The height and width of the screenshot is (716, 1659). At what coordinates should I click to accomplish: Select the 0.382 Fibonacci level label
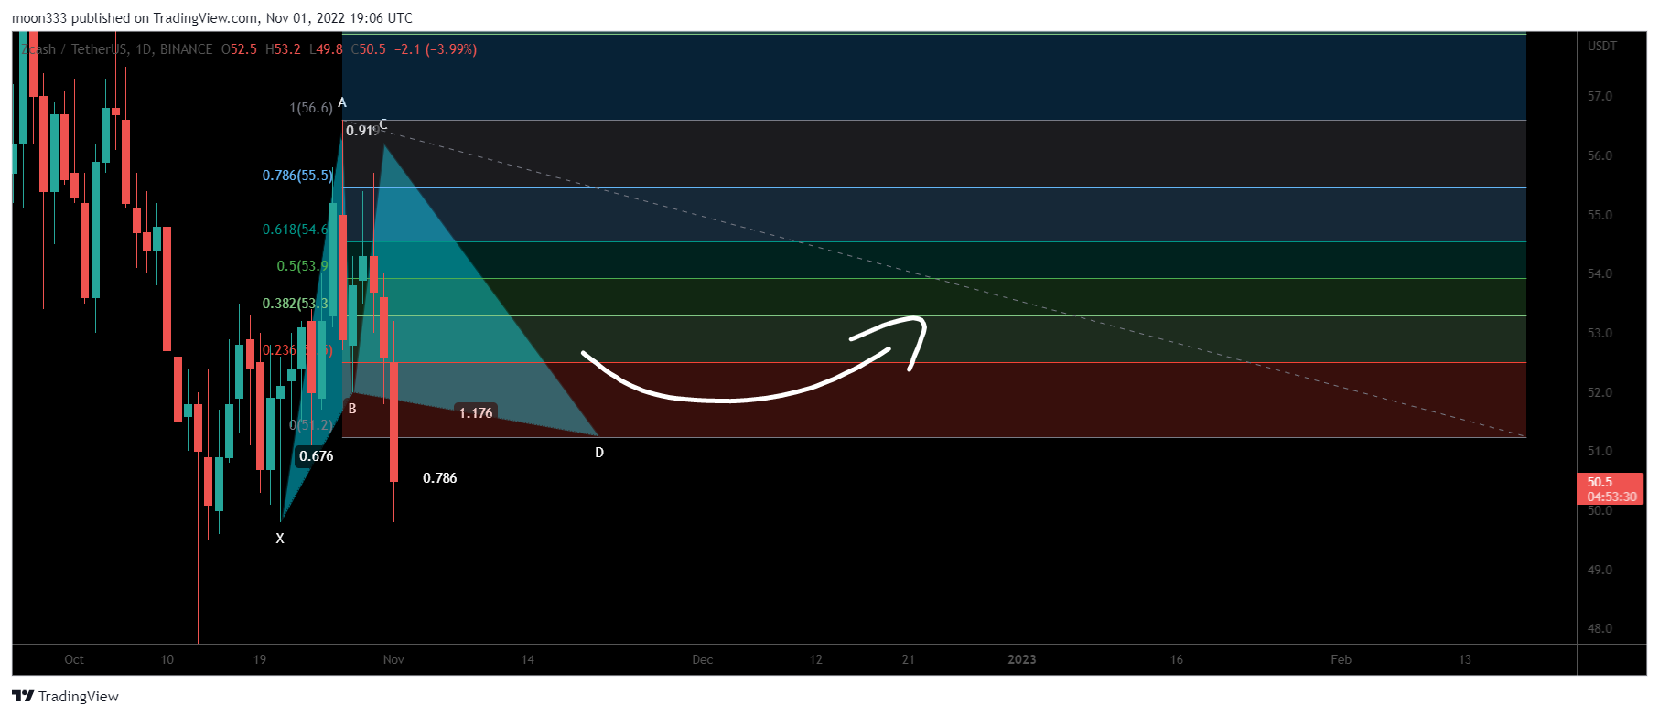click(x=295, y=303)
